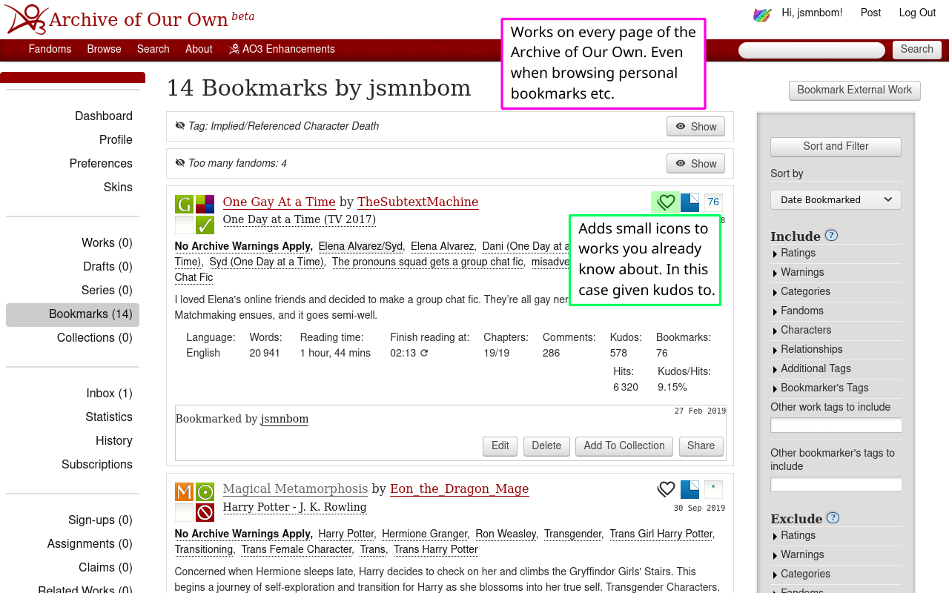949x593 pixels.
Task: Click the green circle category icon on Magical Metamorphosis
Action: click(205, 491)
